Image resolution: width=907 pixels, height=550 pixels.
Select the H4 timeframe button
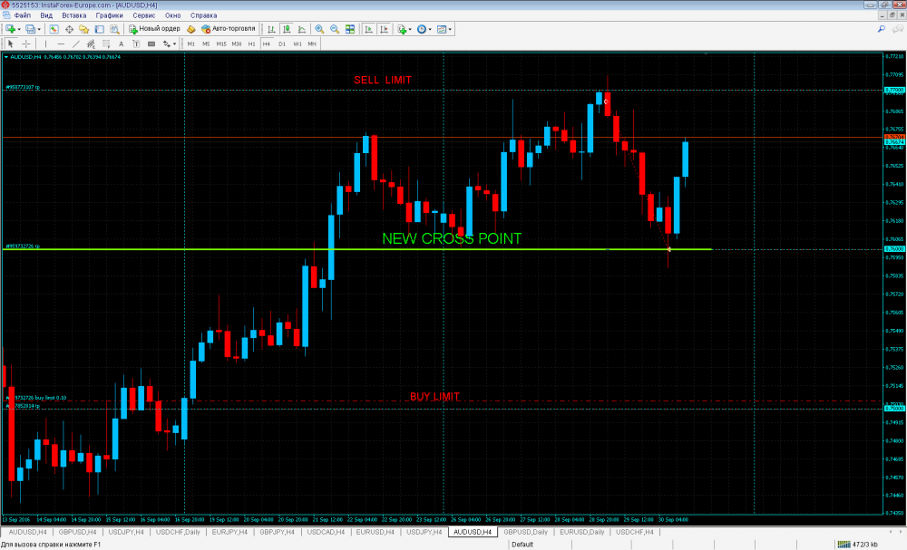click(266, 43)
